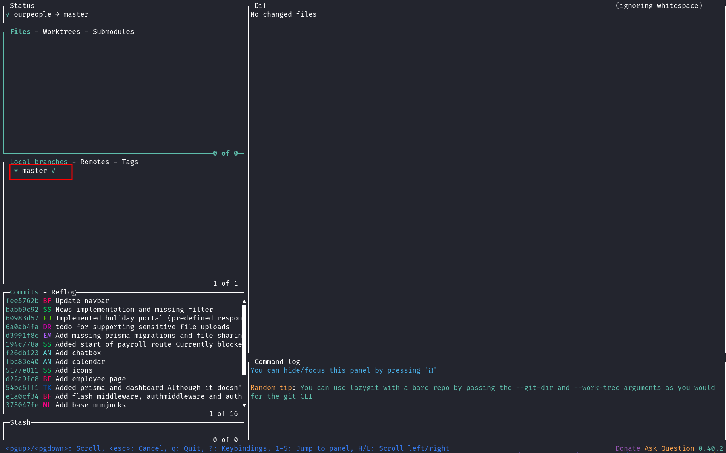Click the scroll down arrow in Commits panel
726x453 pixels.
pyautogui.click(x=244, y=405)
